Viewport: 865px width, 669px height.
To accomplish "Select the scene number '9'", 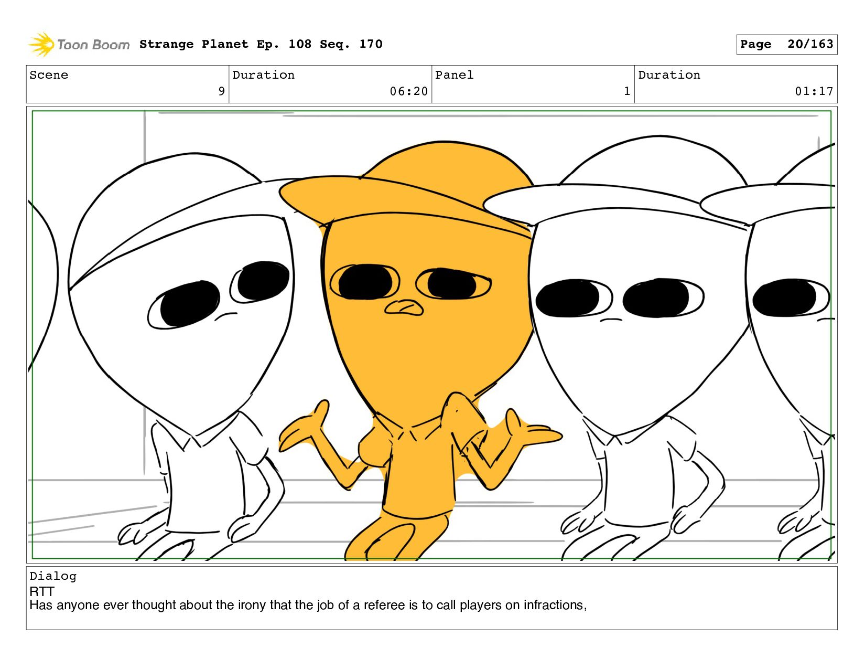I will (222, 91).
